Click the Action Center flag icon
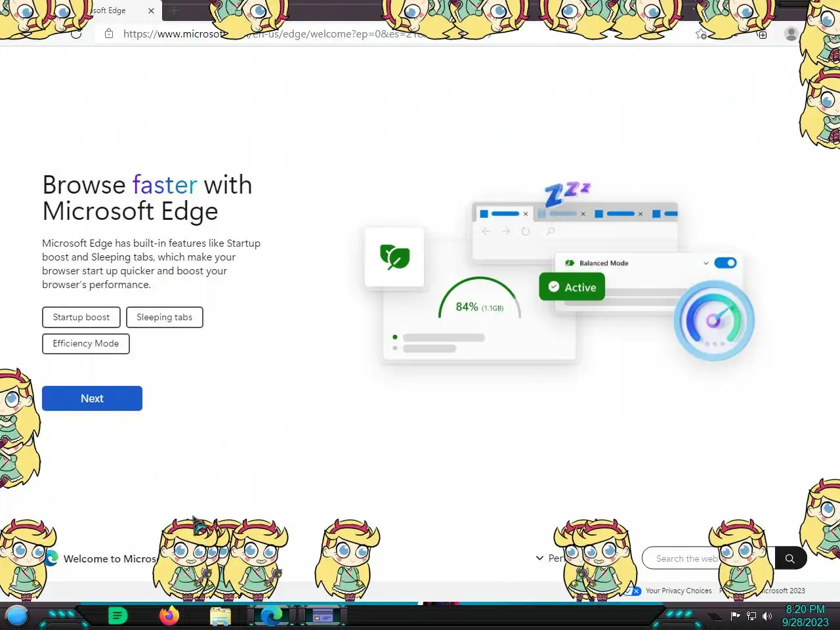The width and height of the screenshot is (840, 630). pos(735,616)
